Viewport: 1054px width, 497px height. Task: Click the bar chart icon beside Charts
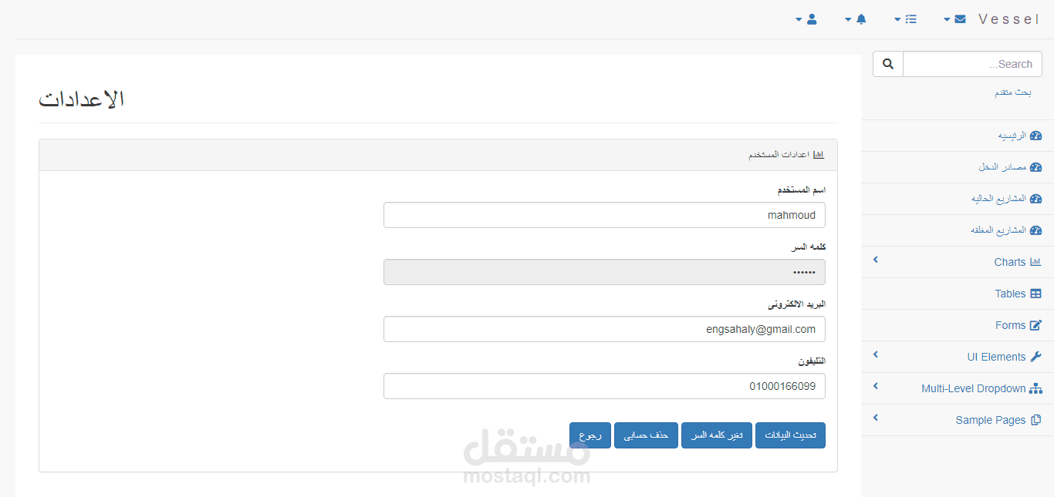[1036, 262]
